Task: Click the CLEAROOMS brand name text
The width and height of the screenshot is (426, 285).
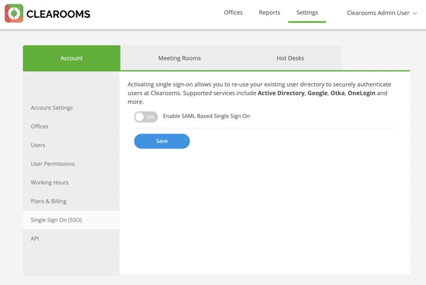Action: click(60, 13)
